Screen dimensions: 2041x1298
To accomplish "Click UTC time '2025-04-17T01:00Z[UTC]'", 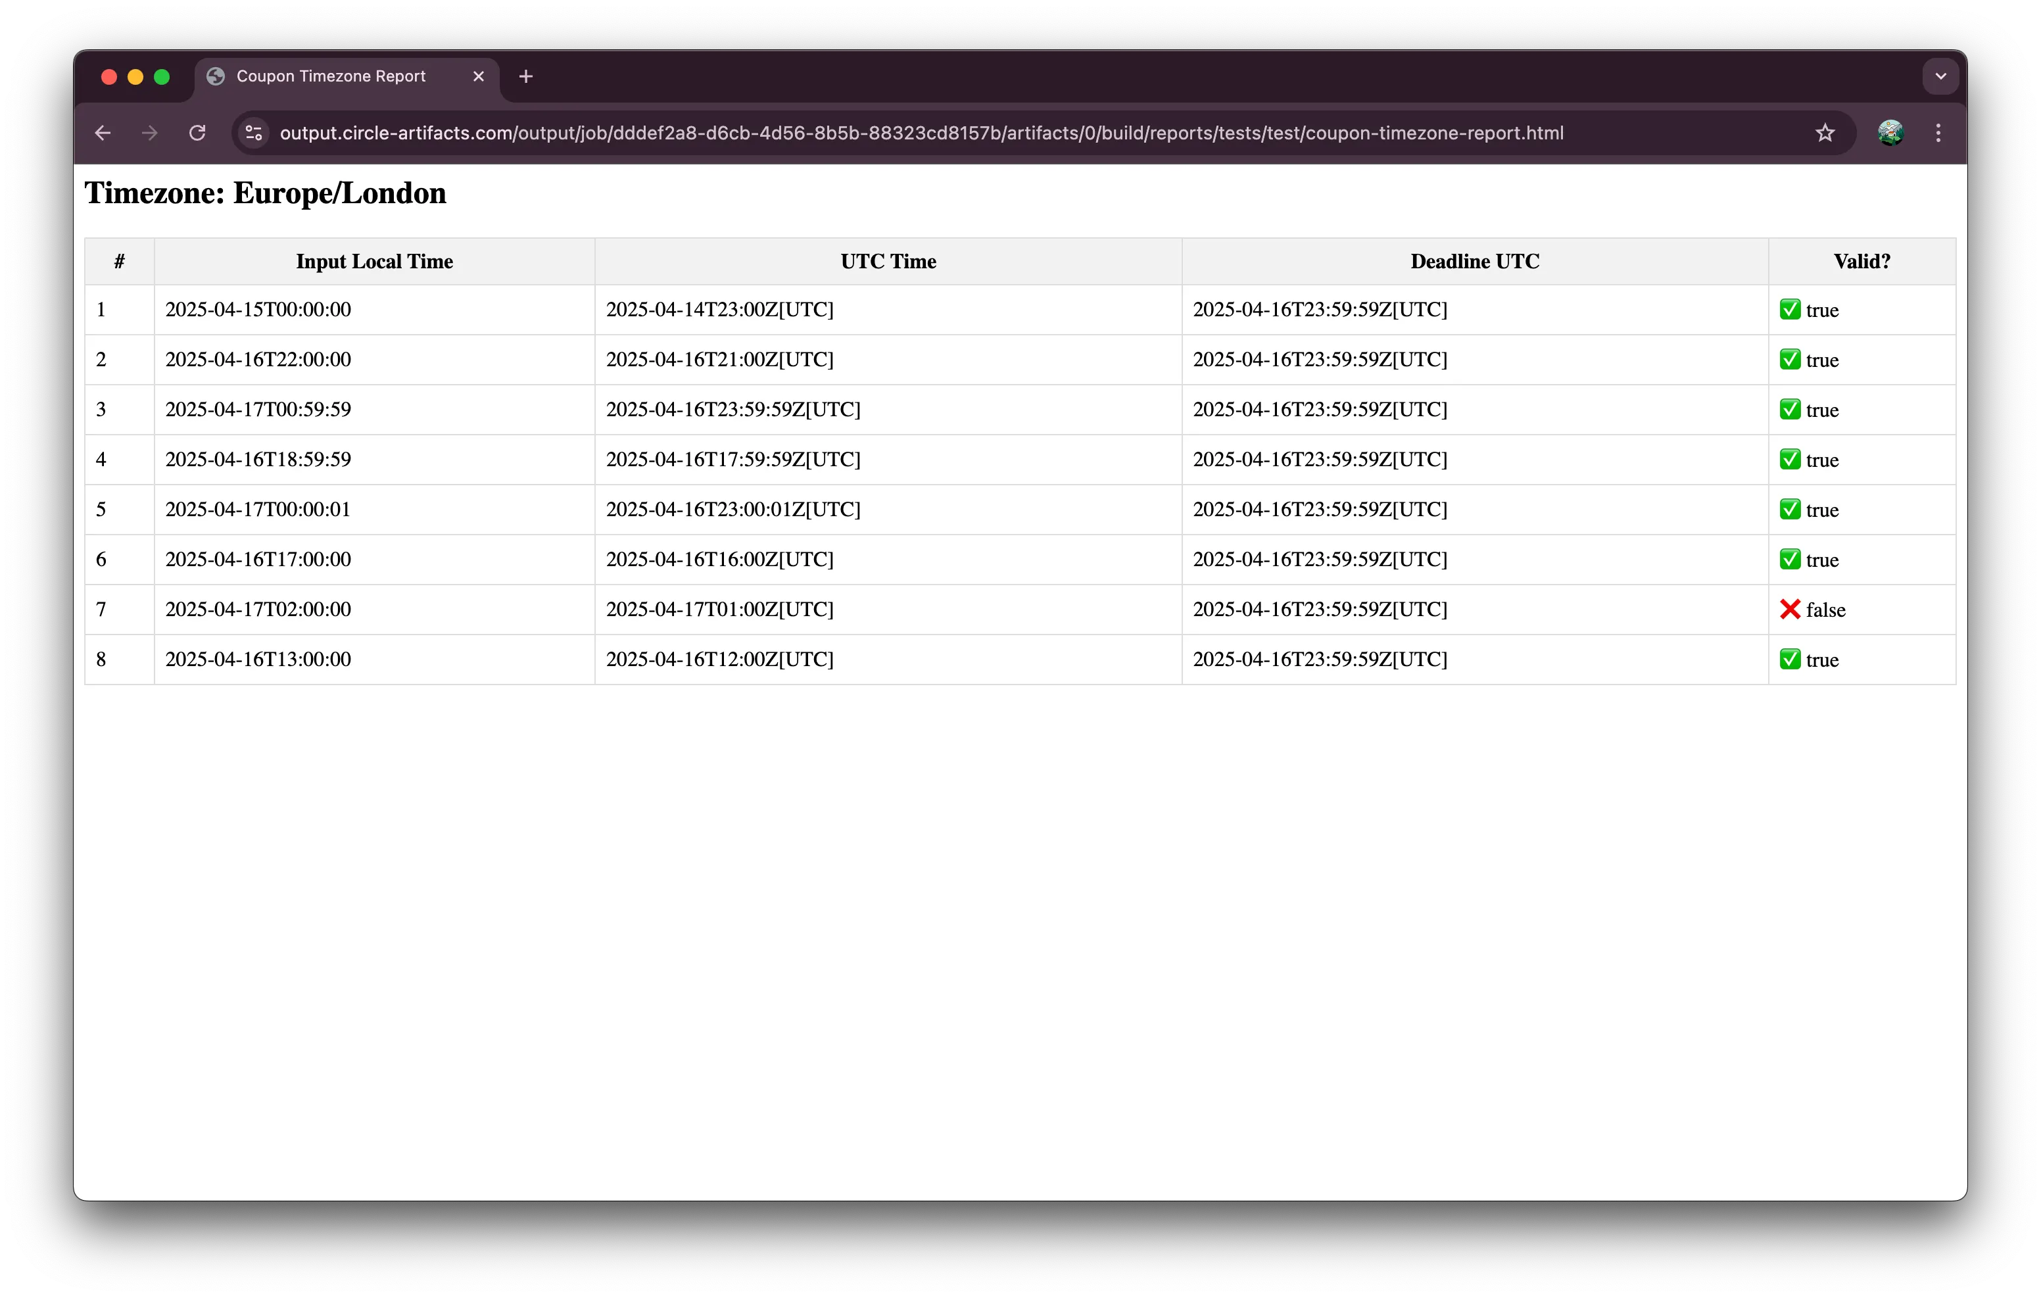I will click(719, 610).
